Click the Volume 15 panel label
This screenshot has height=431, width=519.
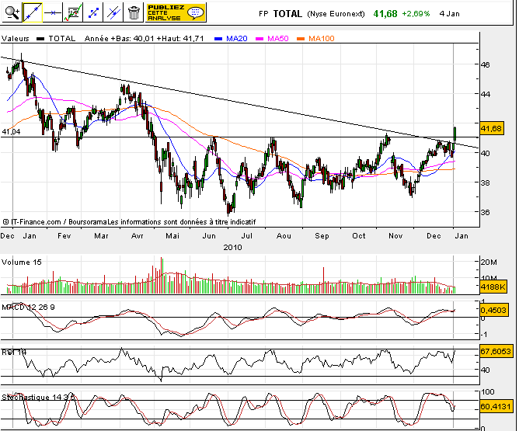click(x=22, y=262)
